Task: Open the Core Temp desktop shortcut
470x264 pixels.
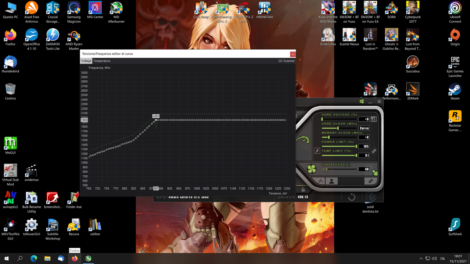Action: point(201,10)
